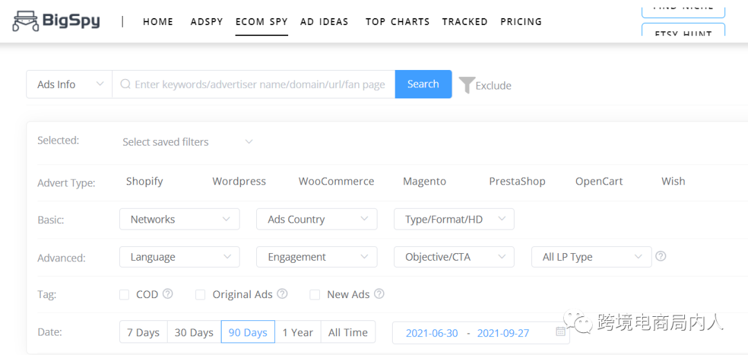Open the ADSPY menu item

coord(206,21)
